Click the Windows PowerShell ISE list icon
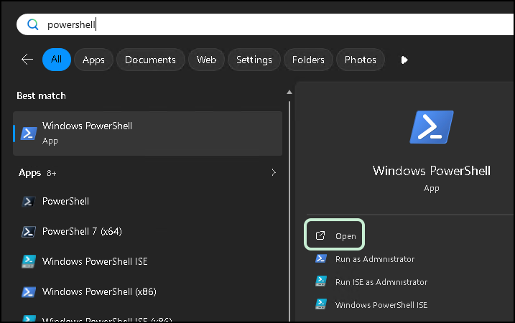Viewport: 515px width, 323px height. point(29,261)
